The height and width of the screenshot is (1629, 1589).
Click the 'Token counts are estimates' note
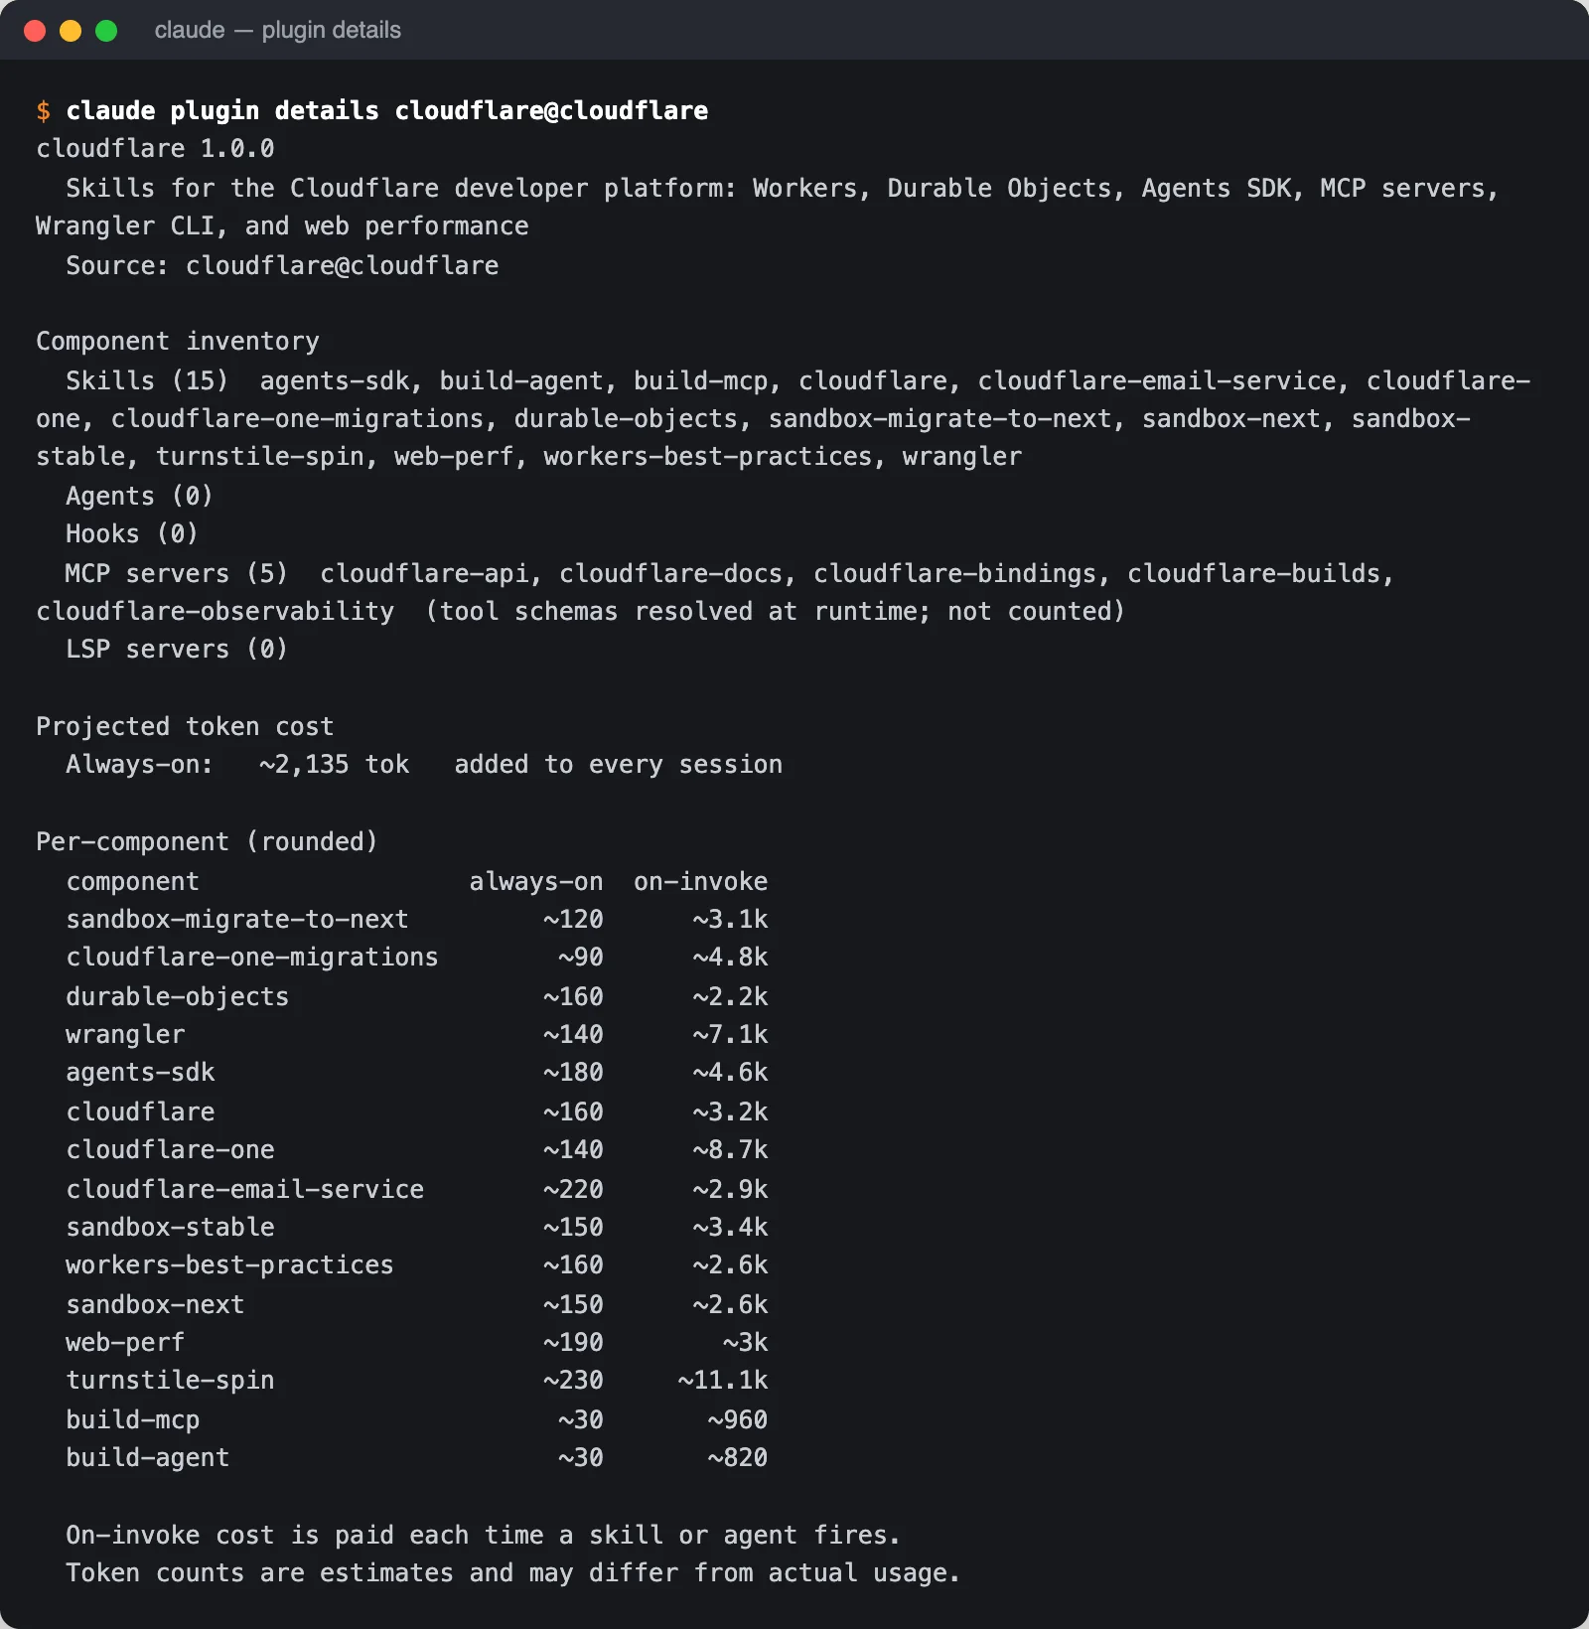point(513,1573)
